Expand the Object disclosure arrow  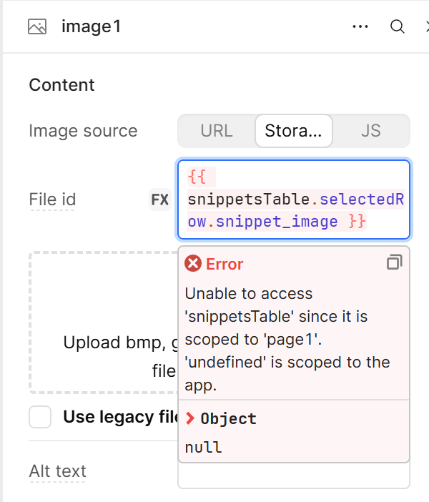[x=190, y=418]
